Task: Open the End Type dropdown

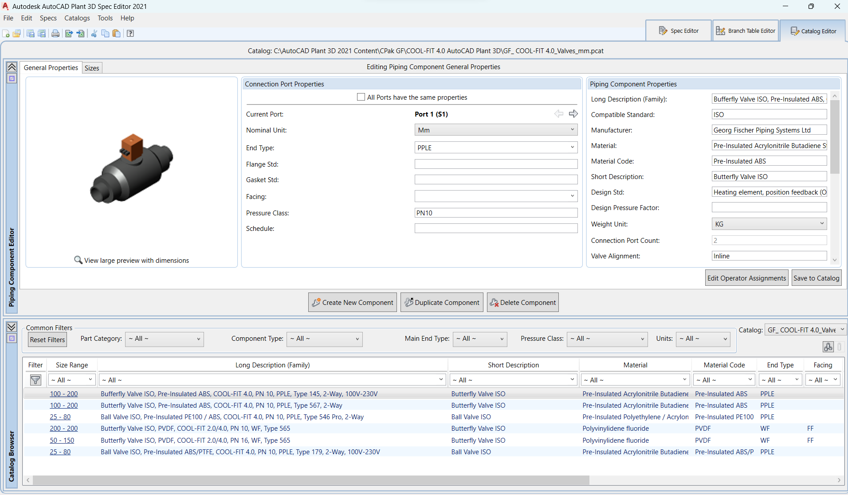Action: click(x=495, y=148)
